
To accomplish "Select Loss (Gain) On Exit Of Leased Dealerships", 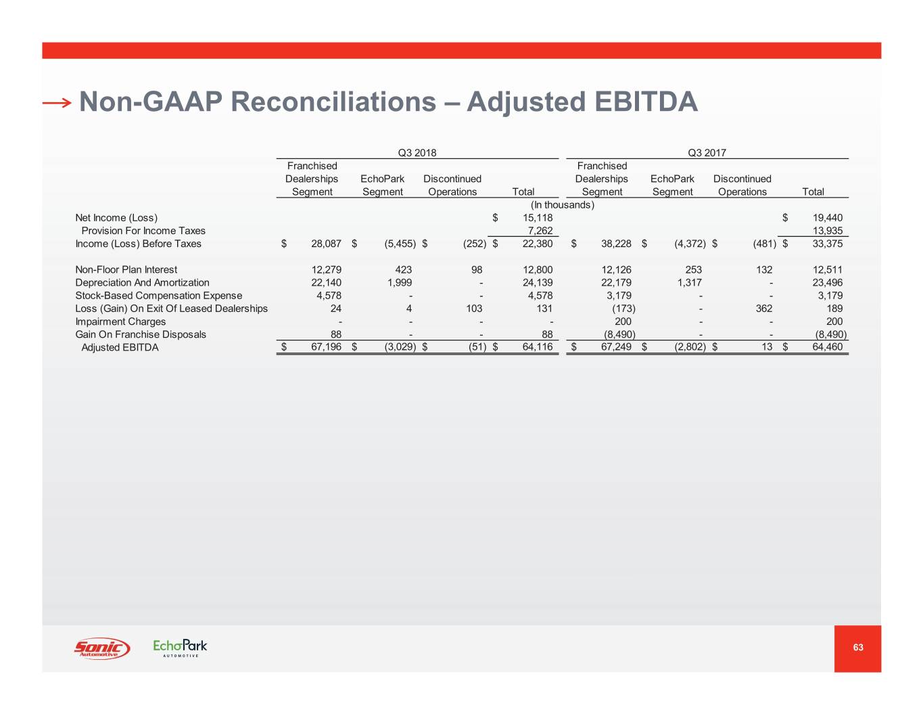I will point(172,309).
